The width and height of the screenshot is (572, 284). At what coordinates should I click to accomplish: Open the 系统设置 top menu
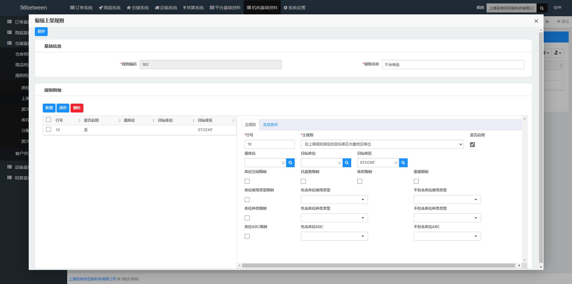tap(294, 8)
